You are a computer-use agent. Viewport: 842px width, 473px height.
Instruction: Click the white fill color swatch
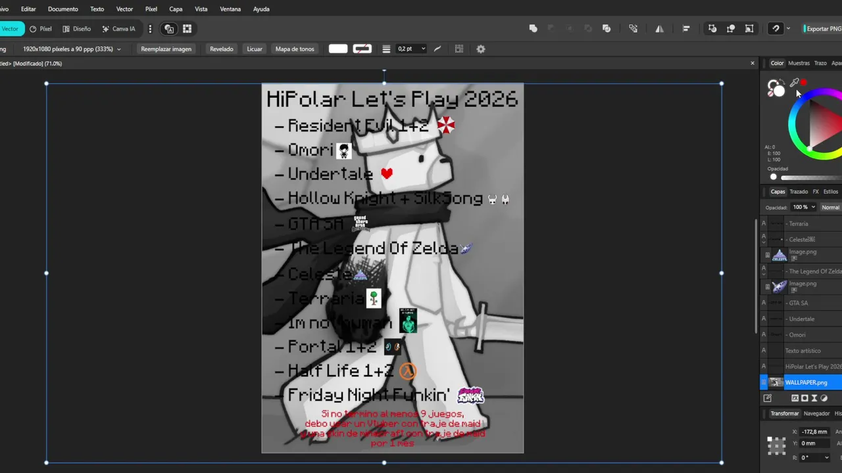[x=338, y=49]
